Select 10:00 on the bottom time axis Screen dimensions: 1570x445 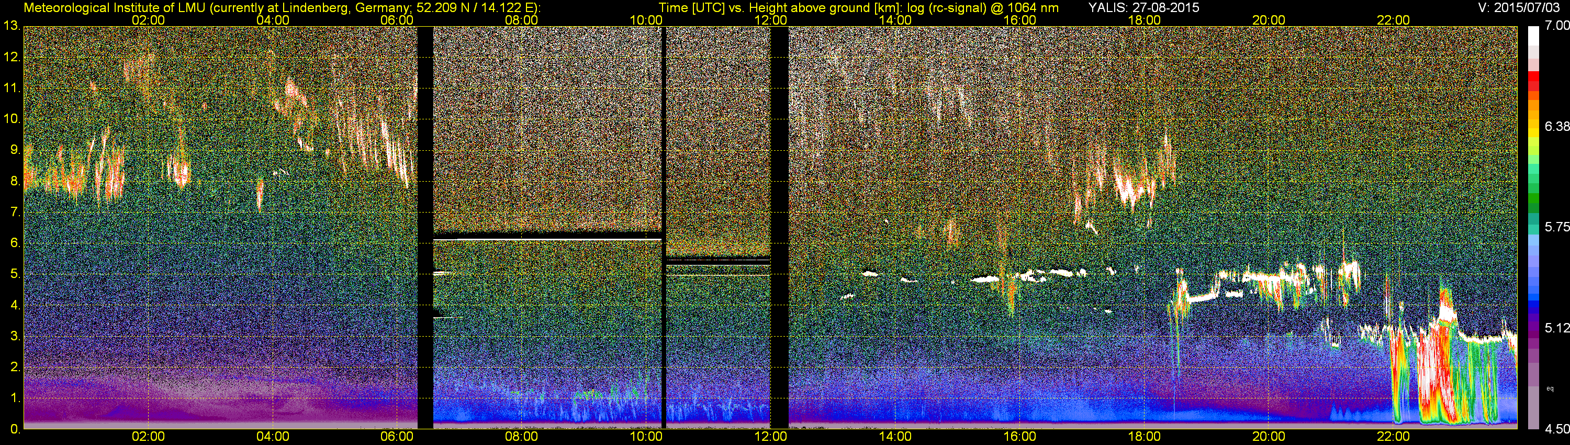pyautogui.click(x=646, y=437)
